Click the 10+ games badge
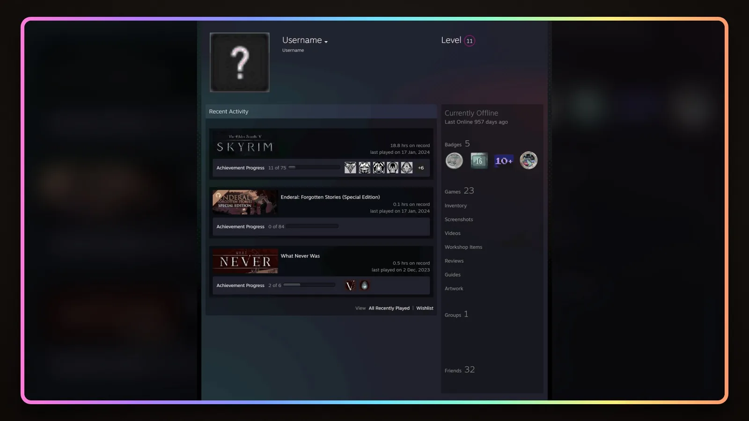The height and width of the screenshot is (421, 749). click(x=504, y=160)
